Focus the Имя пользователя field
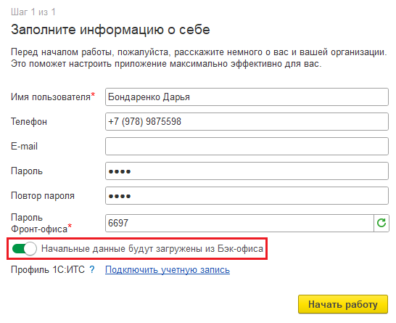This screenshot has height=323, width=396. (x=247, y=97)
